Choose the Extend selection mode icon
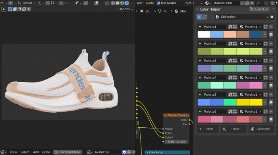Viewport: 278px width, 155px height. pos(15,9)
